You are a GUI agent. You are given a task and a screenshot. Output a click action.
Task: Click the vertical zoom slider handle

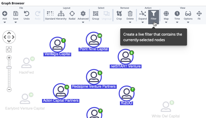click(x=9, y=67)
